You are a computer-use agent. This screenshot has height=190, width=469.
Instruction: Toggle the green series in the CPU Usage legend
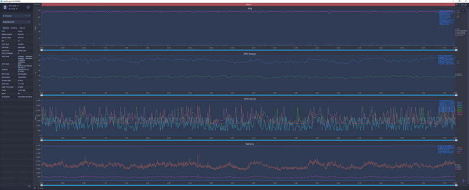pyautogui.click(x=458, y=74)
